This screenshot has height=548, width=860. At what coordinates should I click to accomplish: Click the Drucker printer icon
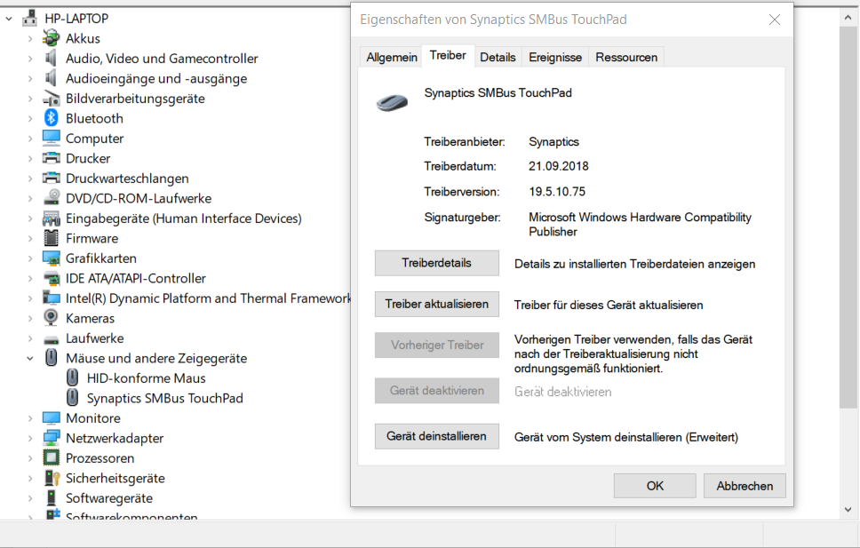[51, 158]
